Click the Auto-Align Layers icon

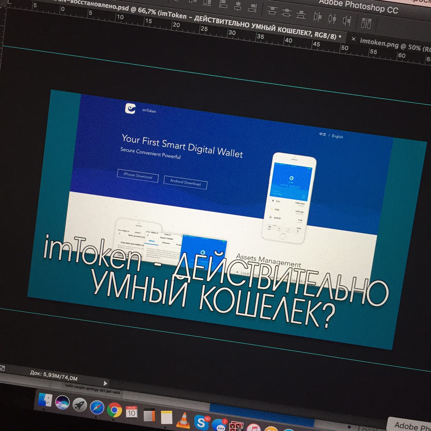tap(366, 23)
